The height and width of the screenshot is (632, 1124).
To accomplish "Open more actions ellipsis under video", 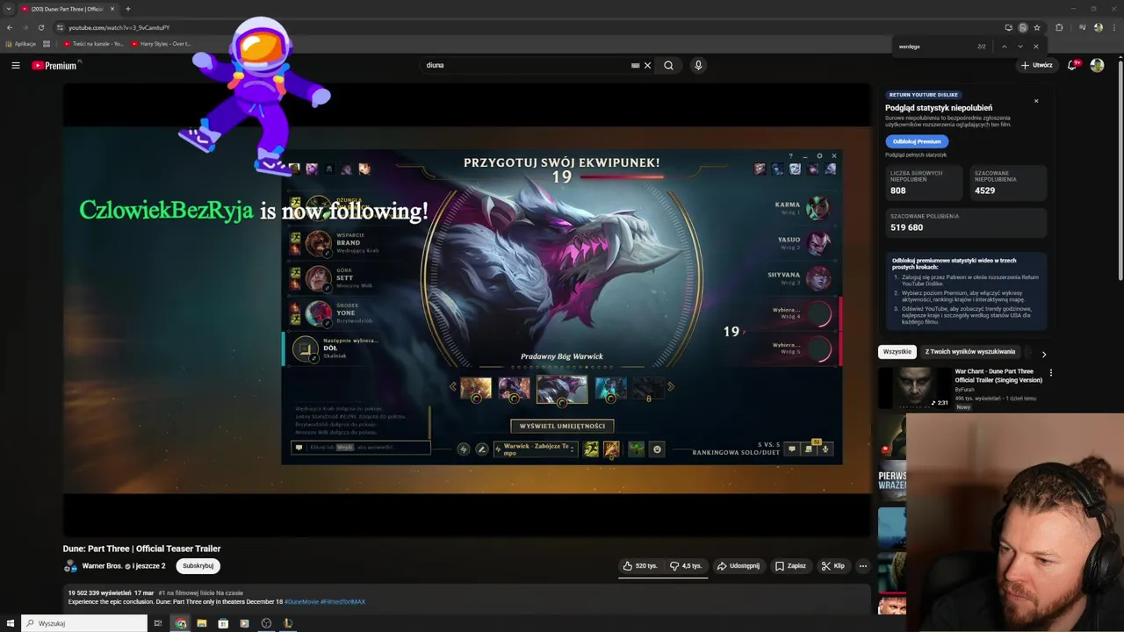I will point(862,566).
